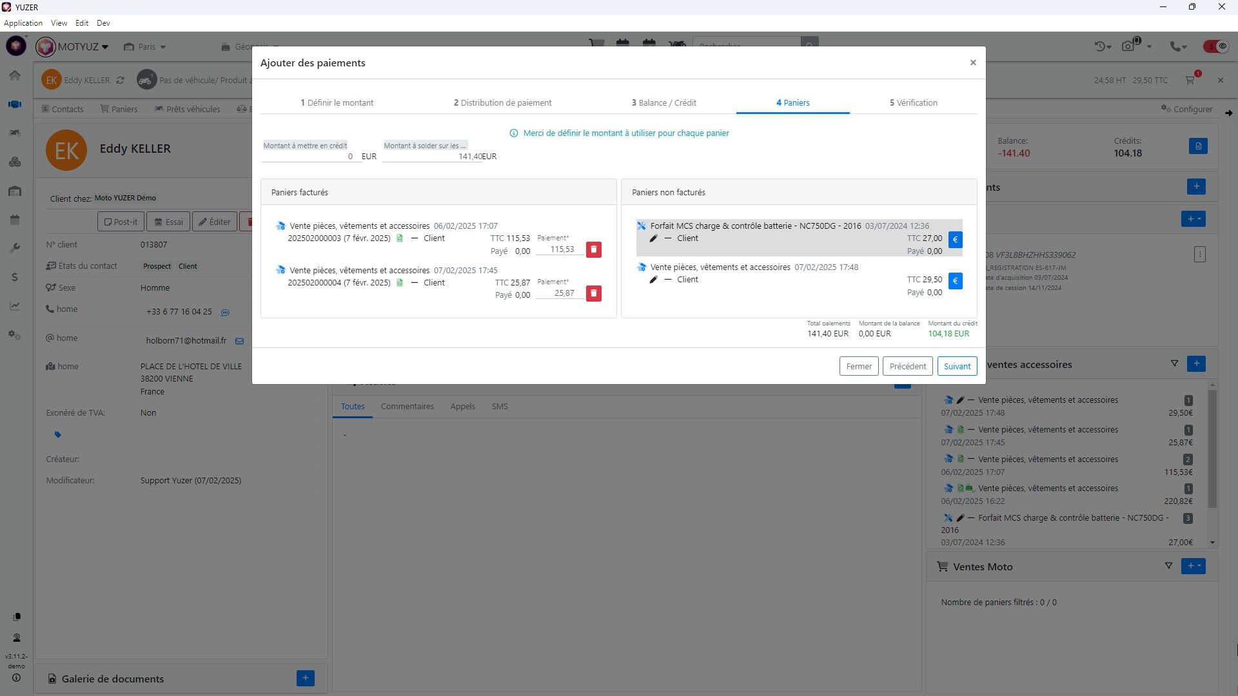Click the Précédent button
The height and width of the screenshot is (696, 1238).
(x=907, y=366)
